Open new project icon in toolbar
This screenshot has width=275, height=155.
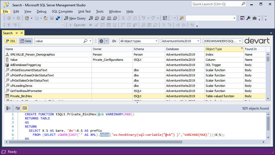coord(27,18)
